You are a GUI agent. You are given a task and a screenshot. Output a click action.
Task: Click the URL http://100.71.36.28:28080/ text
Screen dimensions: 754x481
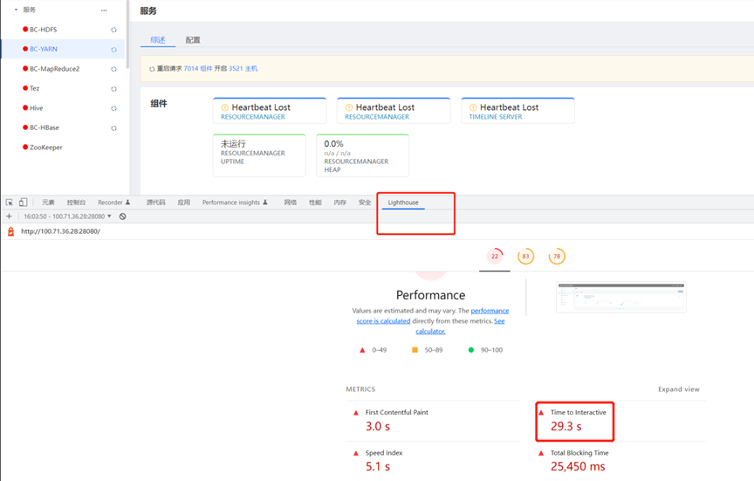[60, 231]
